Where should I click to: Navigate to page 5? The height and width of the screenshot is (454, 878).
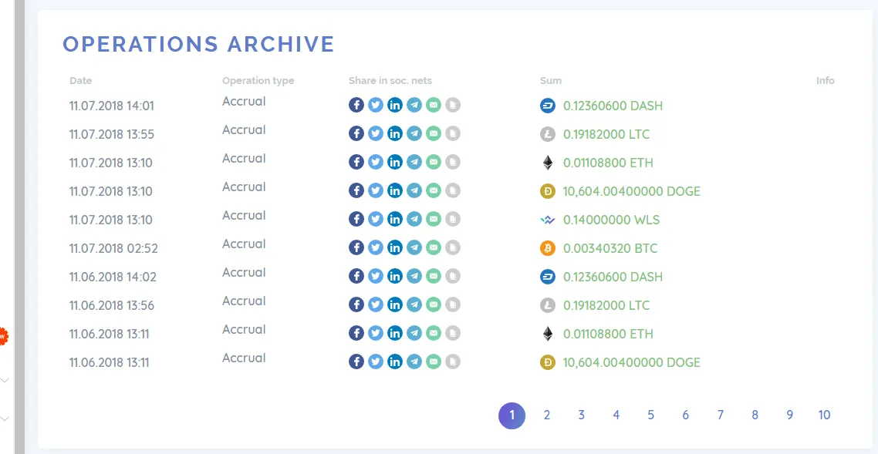tap(650, 415)
